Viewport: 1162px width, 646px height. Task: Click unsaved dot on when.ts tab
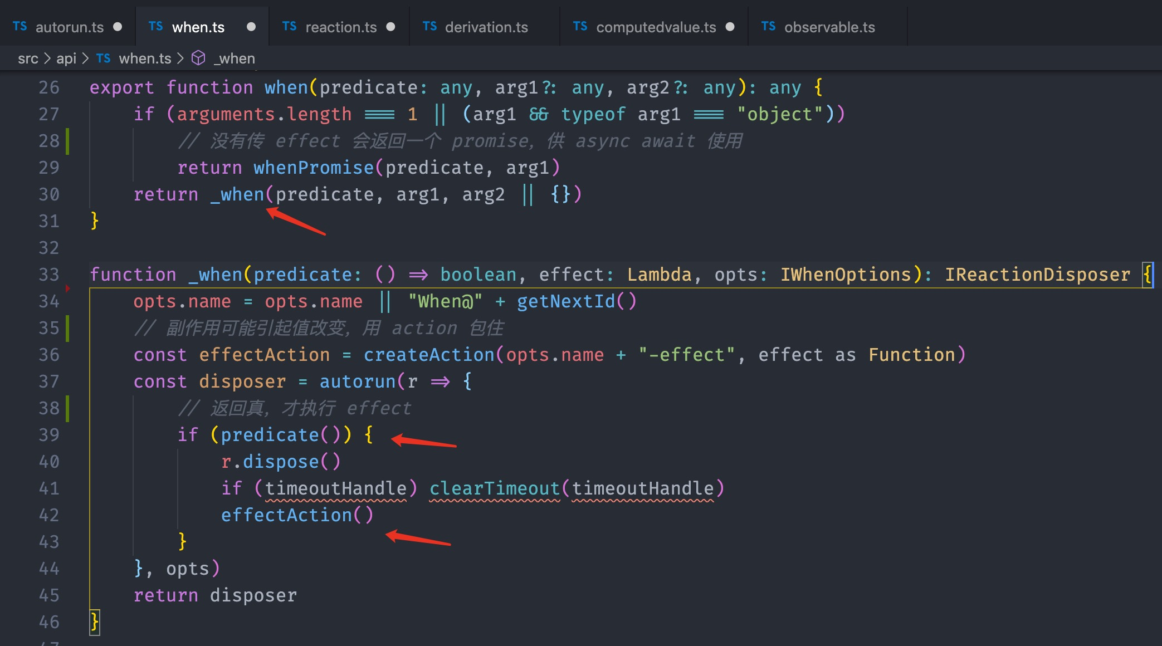(251, 27)
